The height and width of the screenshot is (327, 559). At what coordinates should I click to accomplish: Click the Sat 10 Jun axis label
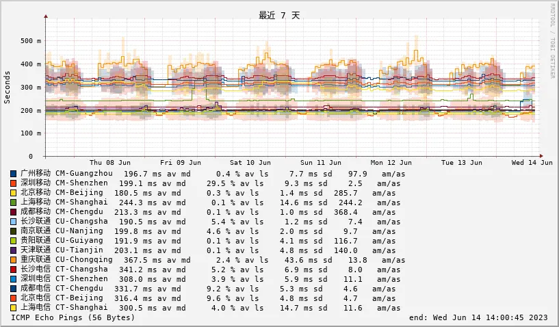[x=250, y=163]
